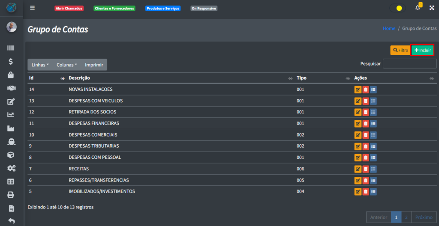Click the fullscreen expand icon
The height and width of the screenshot is (226, 439).
432,8
